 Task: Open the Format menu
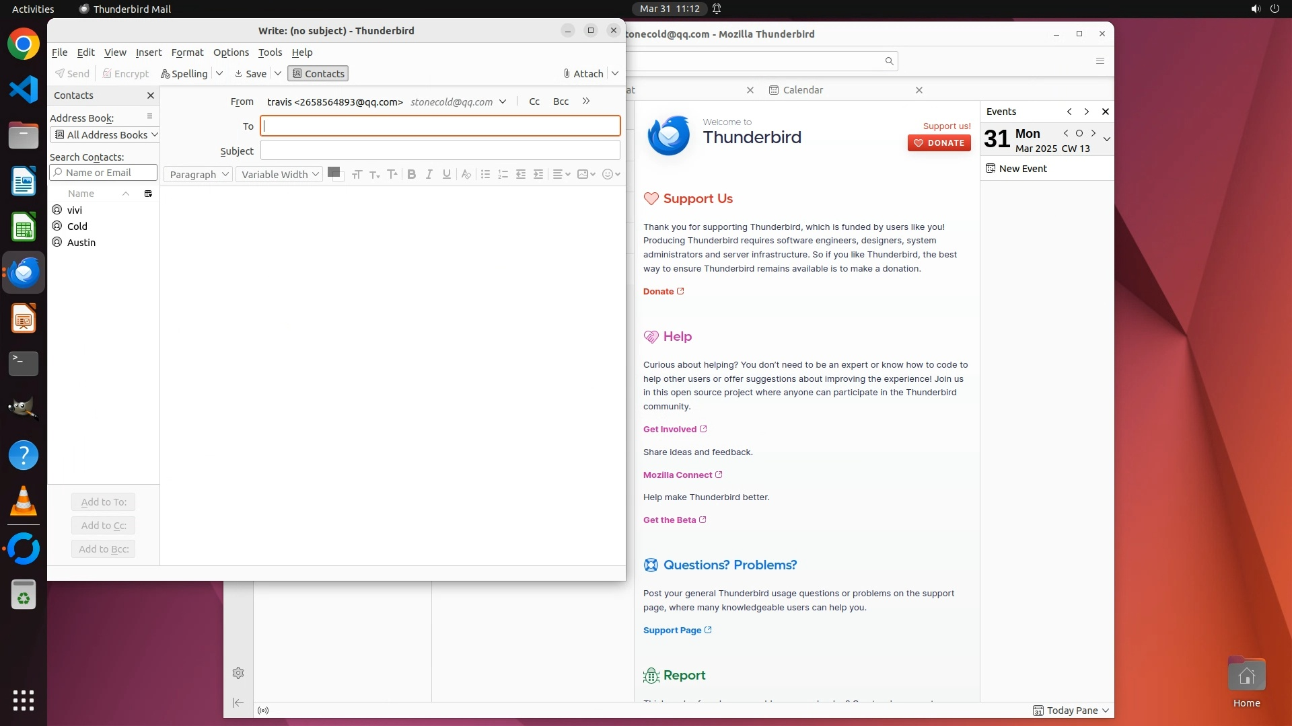(187, 52)
